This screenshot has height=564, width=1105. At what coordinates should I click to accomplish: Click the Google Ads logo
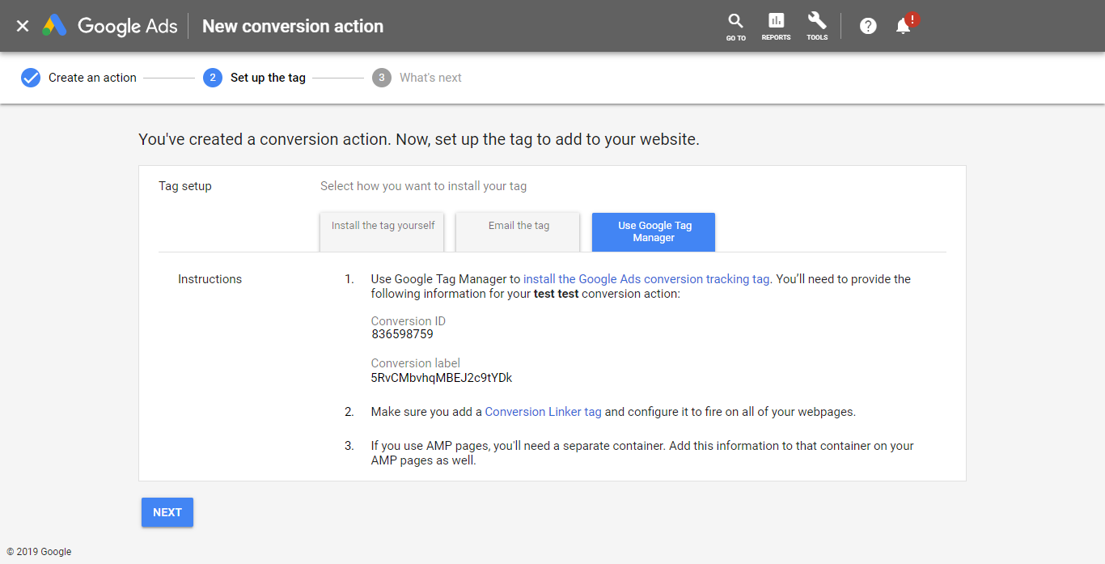(110, 26)
